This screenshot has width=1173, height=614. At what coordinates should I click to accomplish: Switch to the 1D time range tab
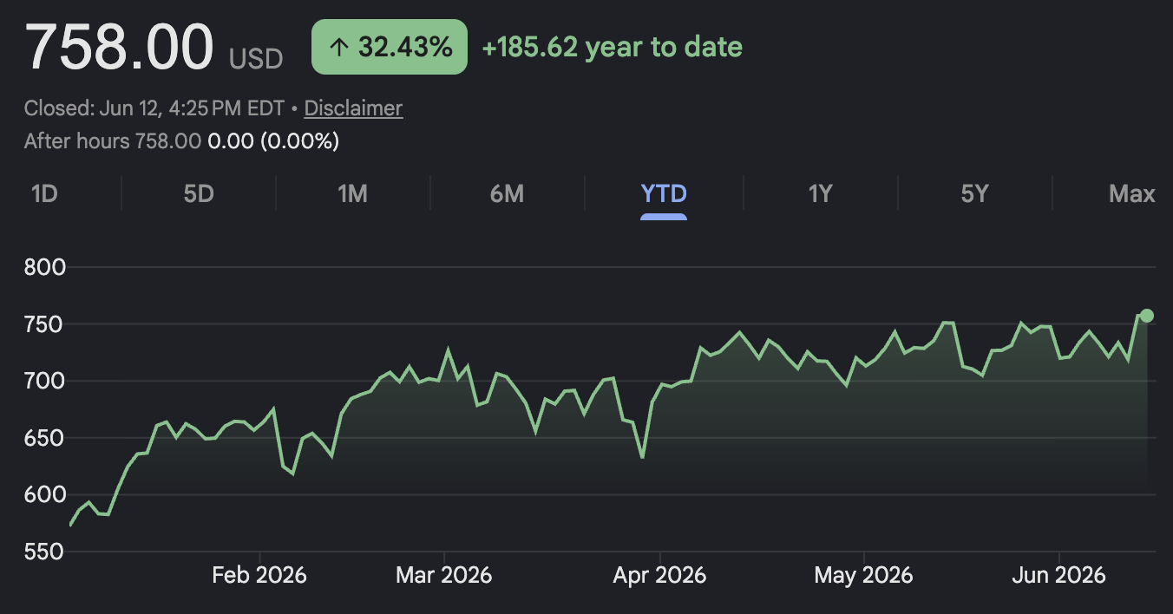[x=44, y=193]
